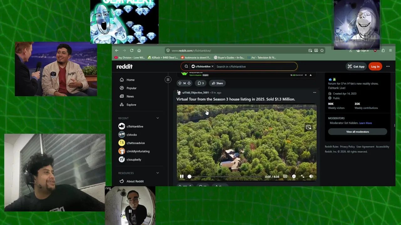The width and height of the screenshot is (401, 225).
Task: Click the Get App button
Action: (356, 66)
